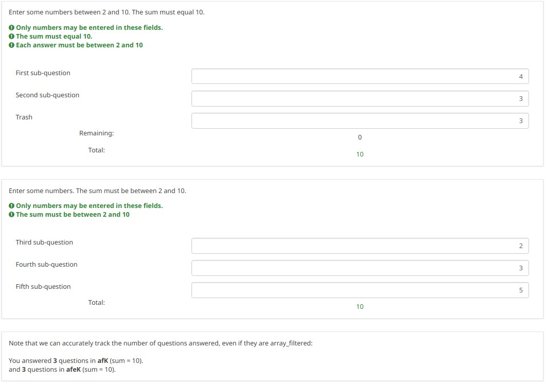Click the bold 'afeK' text in the note
Screen dimensions: 545x382
(x=74, y=370)
